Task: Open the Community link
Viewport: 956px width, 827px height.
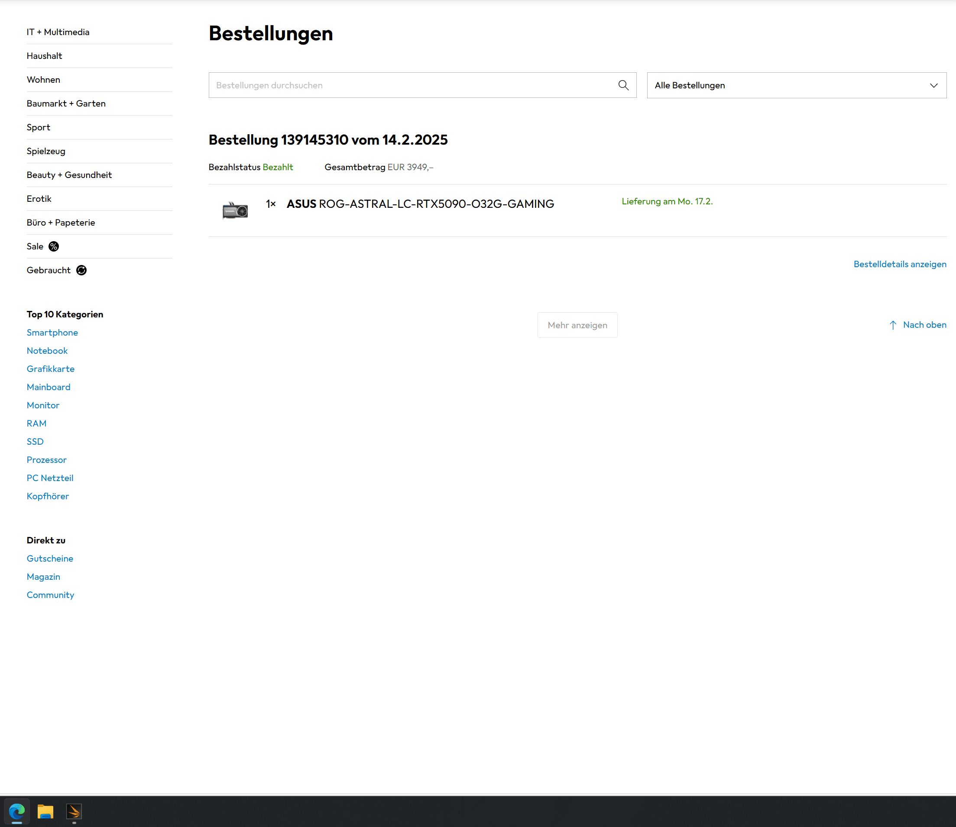Action: (50, 595)
